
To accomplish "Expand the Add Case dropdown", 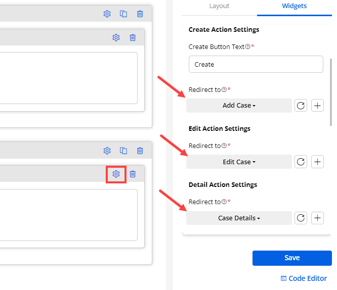I will (x=239, y=106).
